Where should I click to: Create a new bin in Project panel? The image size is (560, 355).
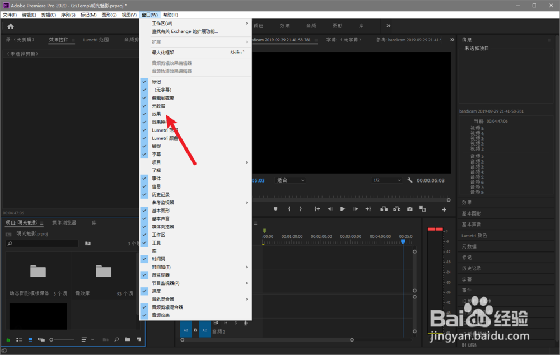(x=128, y=340)
